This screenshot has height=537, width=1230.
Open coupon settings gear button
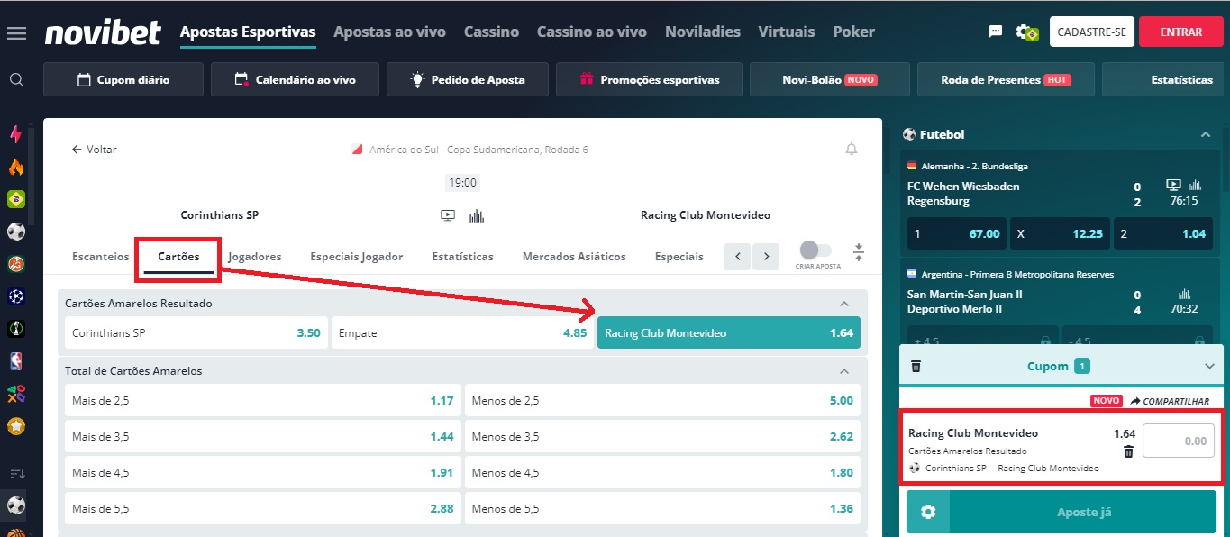[x=928, y=512]
